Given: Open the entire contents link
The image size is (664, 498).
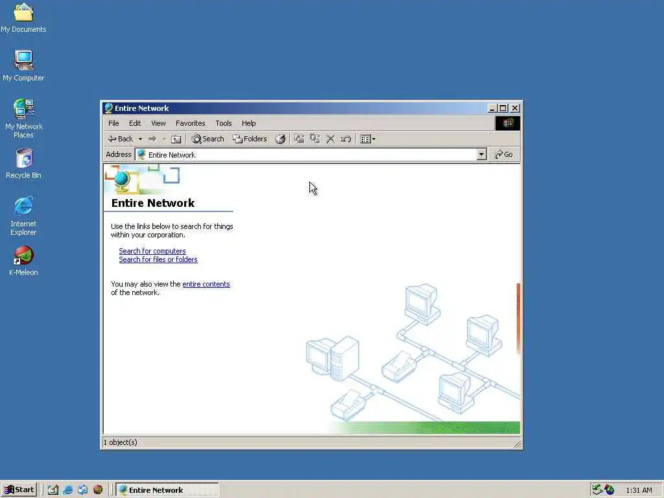Looking at the screenshot, I should pyautogui.click(x=206, y=284).
